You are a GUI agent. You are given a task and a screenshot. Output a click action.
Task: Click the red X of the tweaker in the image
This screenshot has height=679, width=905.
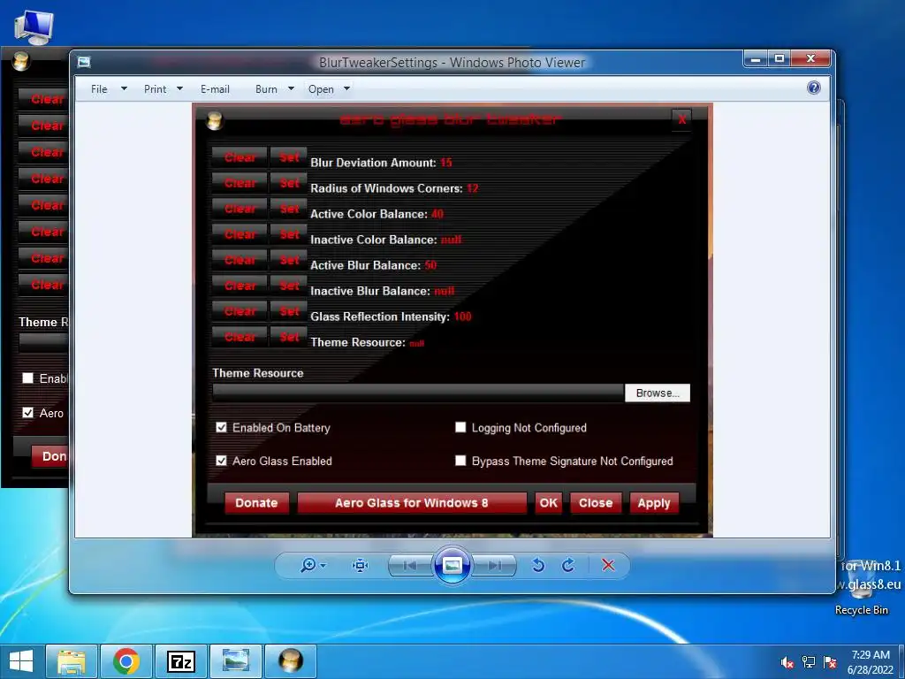pos(681,119)
